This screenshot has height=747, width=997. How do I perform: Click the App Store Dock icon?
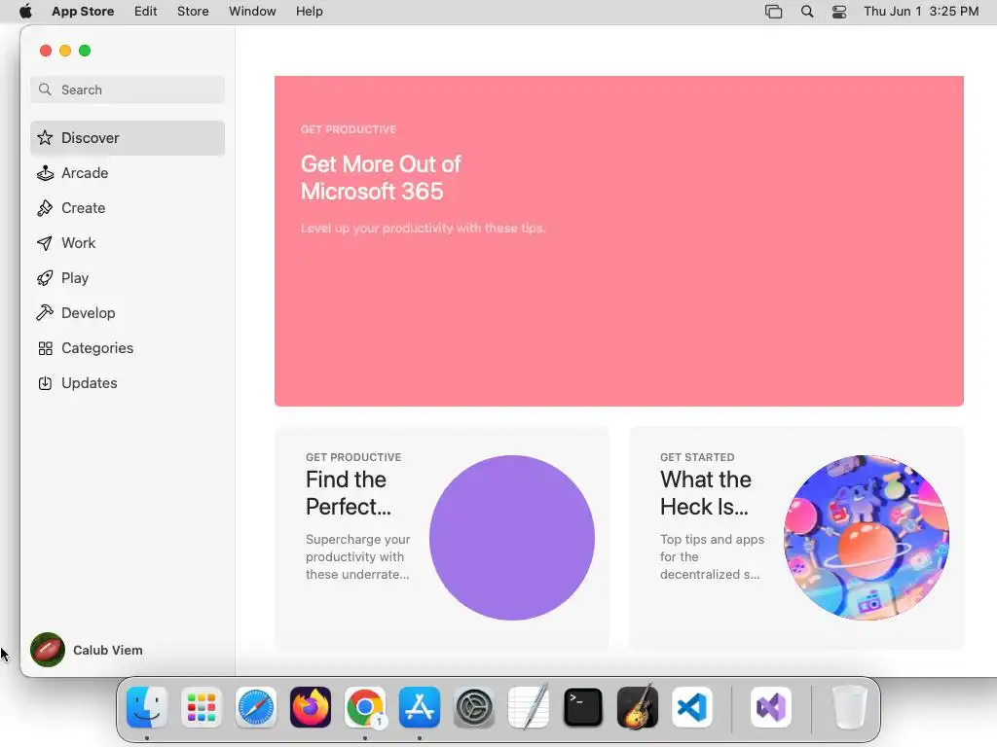coord(420,707)
